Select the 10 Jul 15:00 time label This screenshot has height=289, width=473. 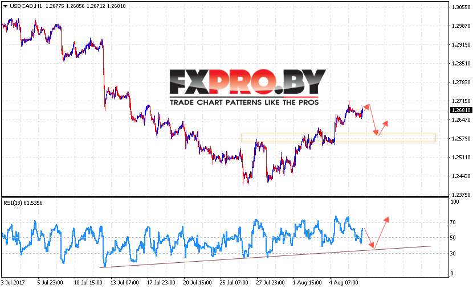coord(88,283)
